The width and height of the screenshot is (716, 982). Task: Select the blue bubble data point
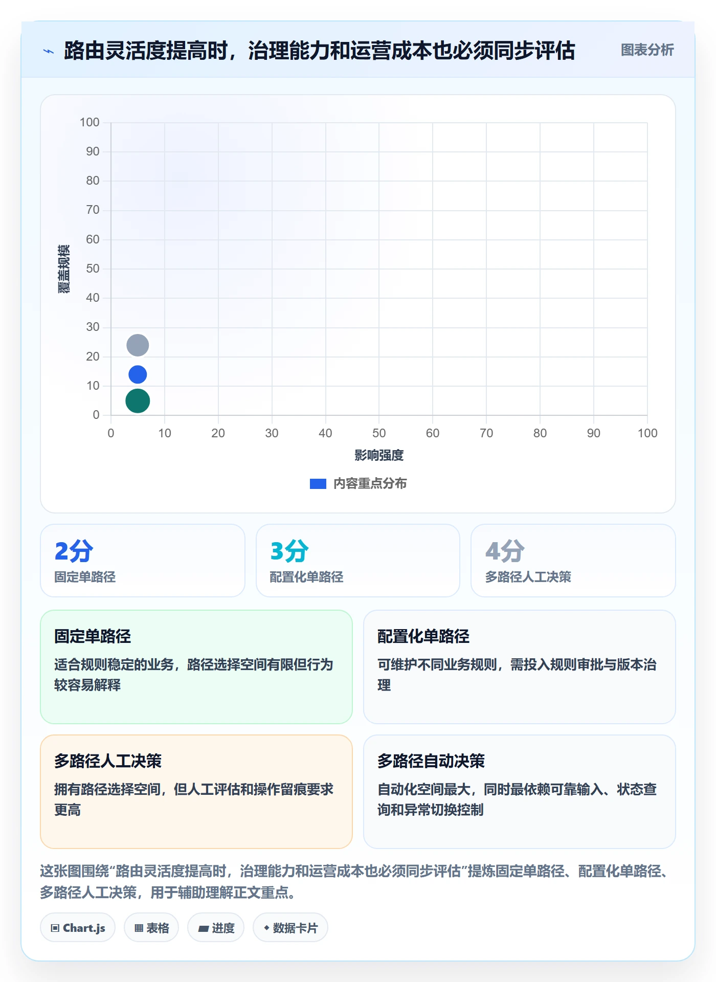(138, 374)
